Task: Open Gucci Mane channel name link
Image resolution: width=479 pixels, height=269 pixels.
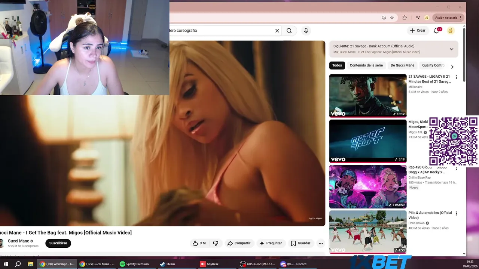Action: [x=18, y=241]
